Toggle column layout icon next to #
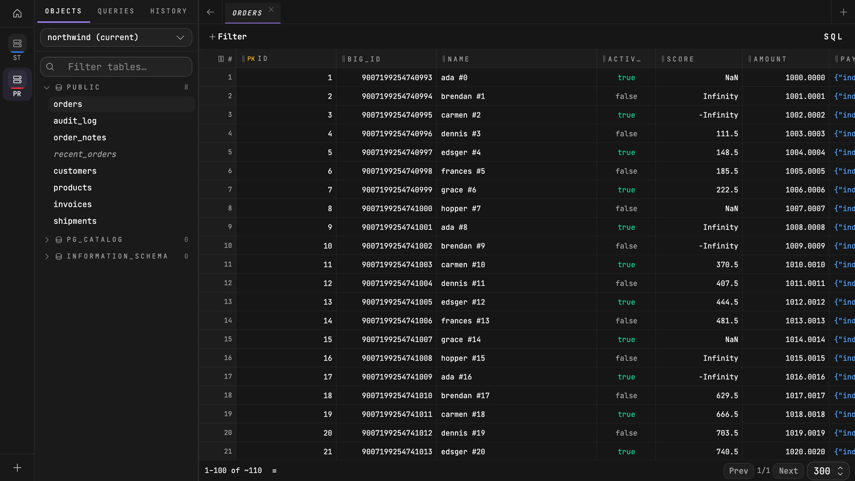 (x=221, y=59)
